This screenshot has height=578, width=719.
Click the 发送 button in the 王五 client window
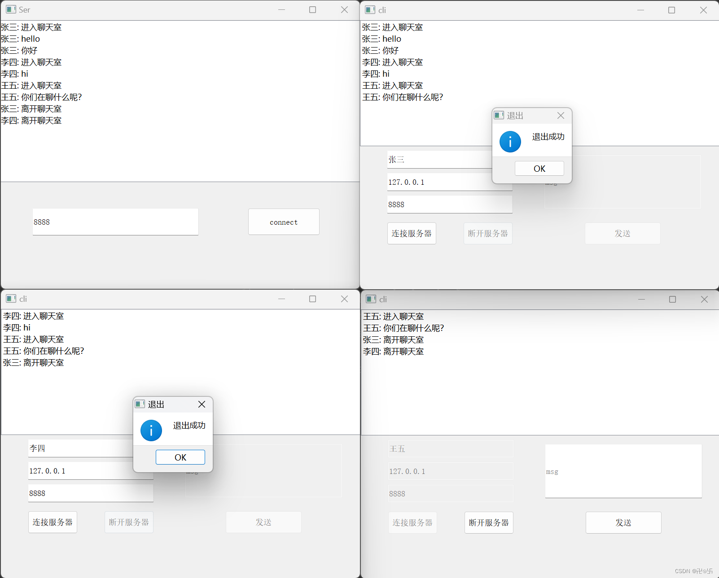coord(623,522)
